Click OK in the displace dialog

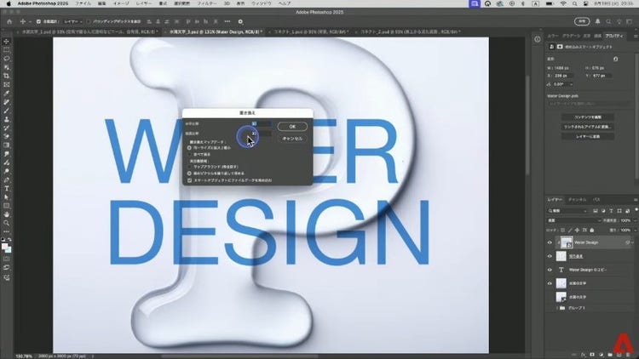(292, 126)
